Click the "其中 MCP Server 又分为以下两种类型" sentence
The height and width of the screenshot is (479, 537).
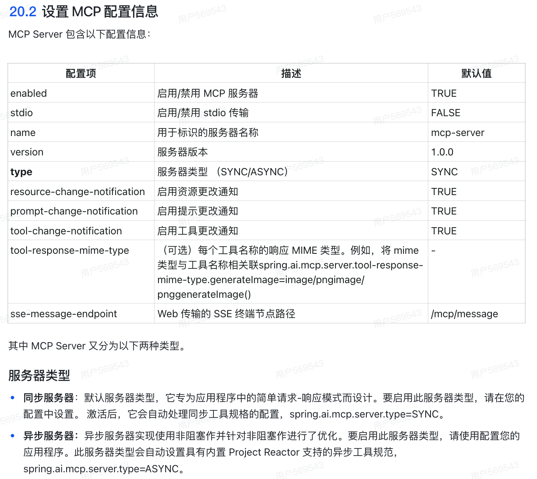(97, 346)
